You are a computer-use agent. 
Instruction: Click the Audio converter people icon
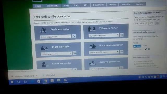pos(43,30)
